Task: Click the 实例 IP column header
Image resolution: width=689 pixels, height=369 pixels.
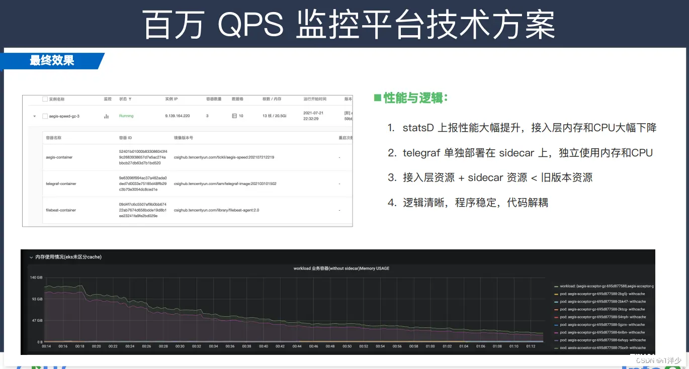Action: coord(171,99)
